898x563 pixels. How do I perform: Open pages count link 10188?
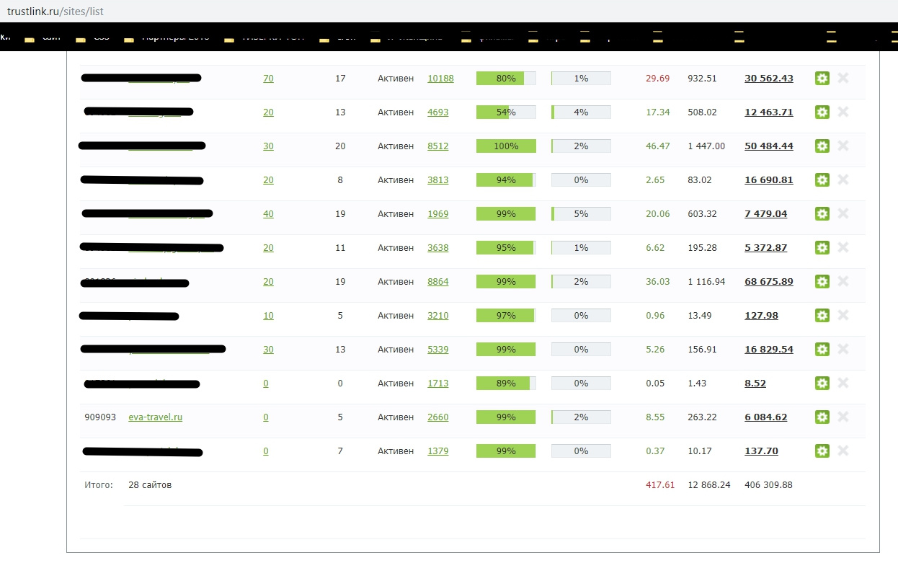(x=440, y=79)
